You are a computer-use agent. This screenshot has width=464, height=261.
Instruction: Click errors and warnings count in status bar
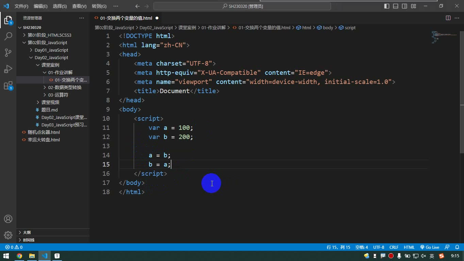[14, 247]
